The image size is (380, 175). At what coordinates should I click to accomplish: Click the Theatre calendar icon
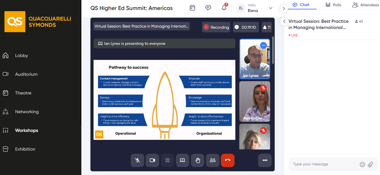pos(5,93)
